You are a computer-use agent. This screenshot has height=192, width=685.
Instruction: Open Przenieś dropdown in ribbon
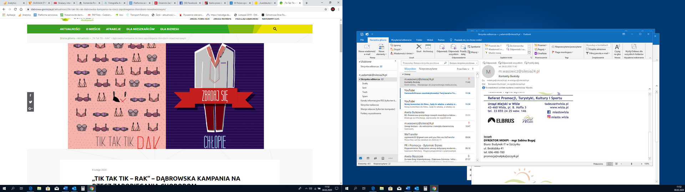(x=541, y=46)
